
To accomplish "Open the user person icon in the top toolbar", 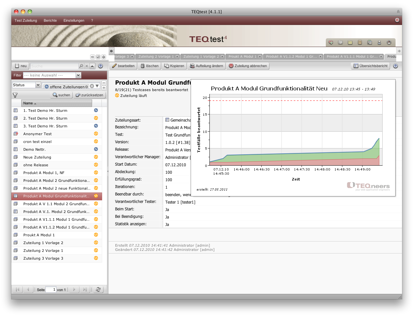I will click(379, 42).
